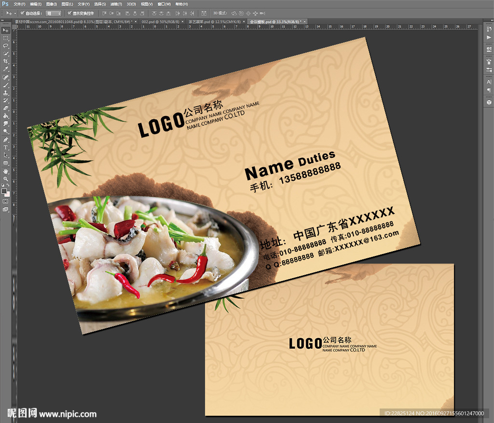The width and height of the screenshot is (494, 423).
Task: Toggle the 自动选择 checkbox
Action: coord(22,13)
